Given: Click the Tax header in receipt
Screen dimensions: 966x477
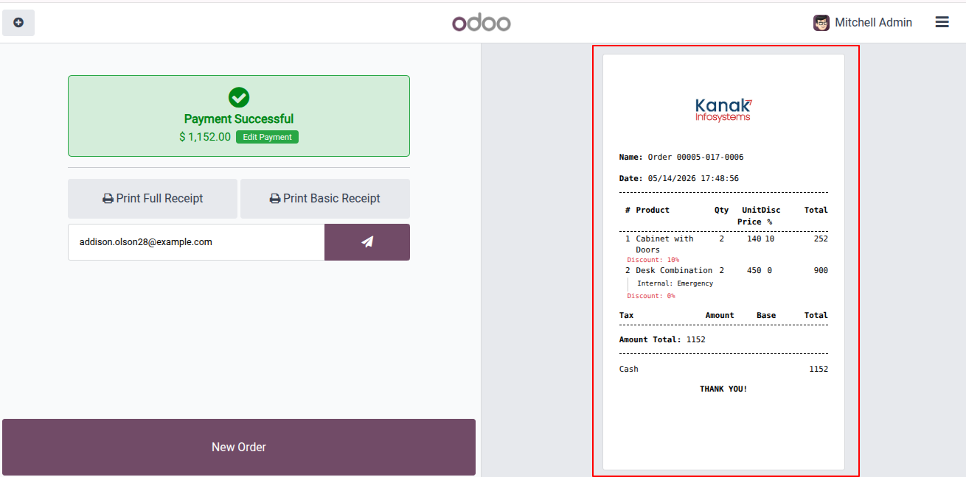Looking at the screenshot, I should (x=626, y=315).
